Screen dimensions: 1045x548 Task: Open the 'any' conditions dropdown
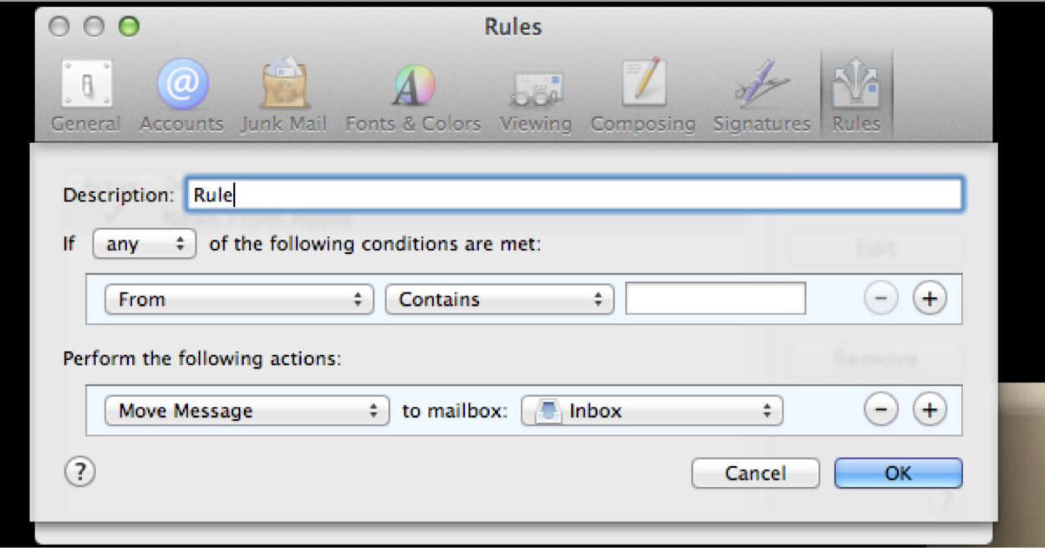pos(144,245)
